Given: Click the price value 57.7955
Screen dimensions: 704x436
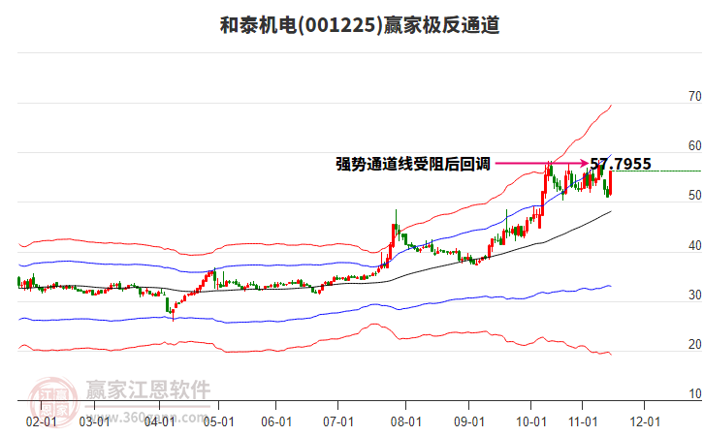Looking at the screenshot, I should [x=620, y=164].
